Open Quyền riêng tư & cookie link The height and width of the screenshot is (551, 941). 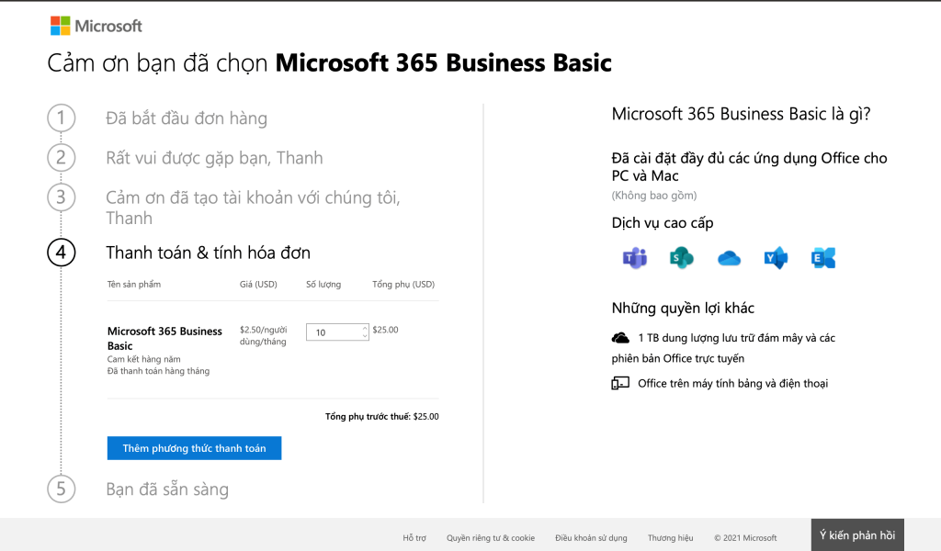click(x=490, y=538)
